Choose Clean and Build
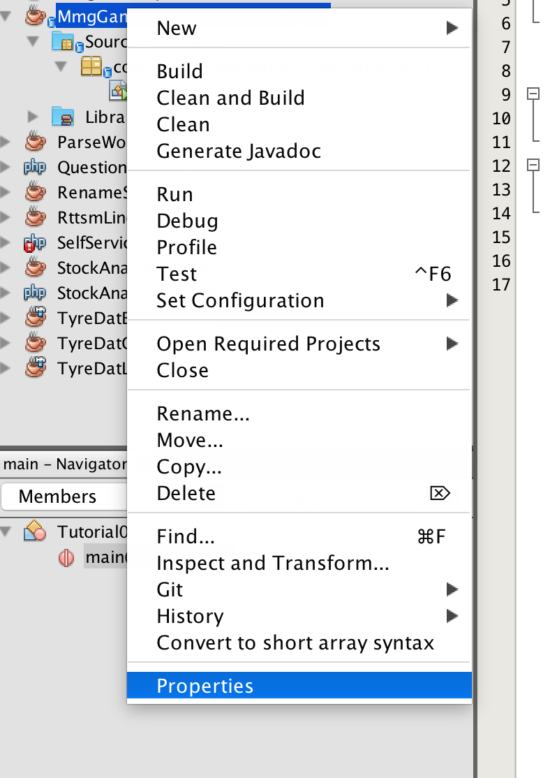 pyautogui.click(x=230, y=98)
